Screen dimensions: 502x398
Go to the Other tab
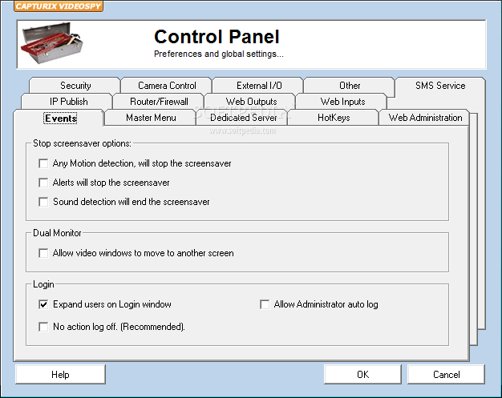tap(350, 86)
